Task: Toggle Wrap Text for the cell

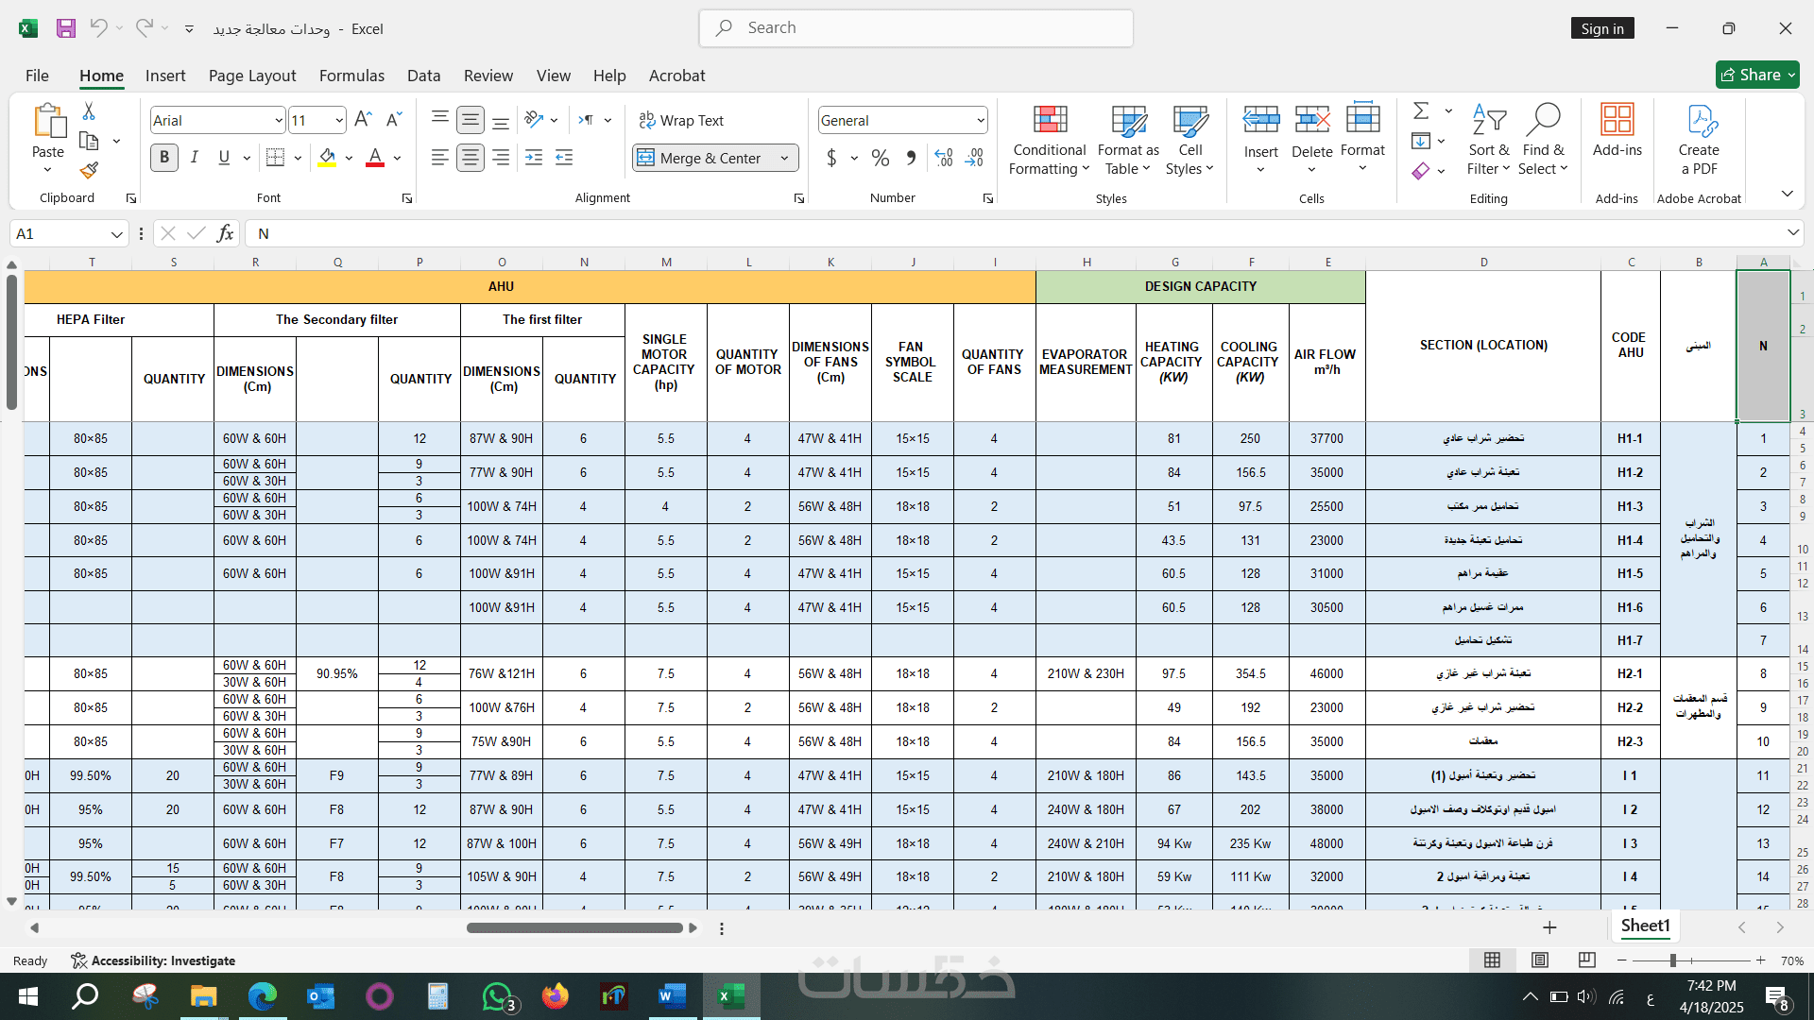Action: pyautogui.click(x=681, y=120)
